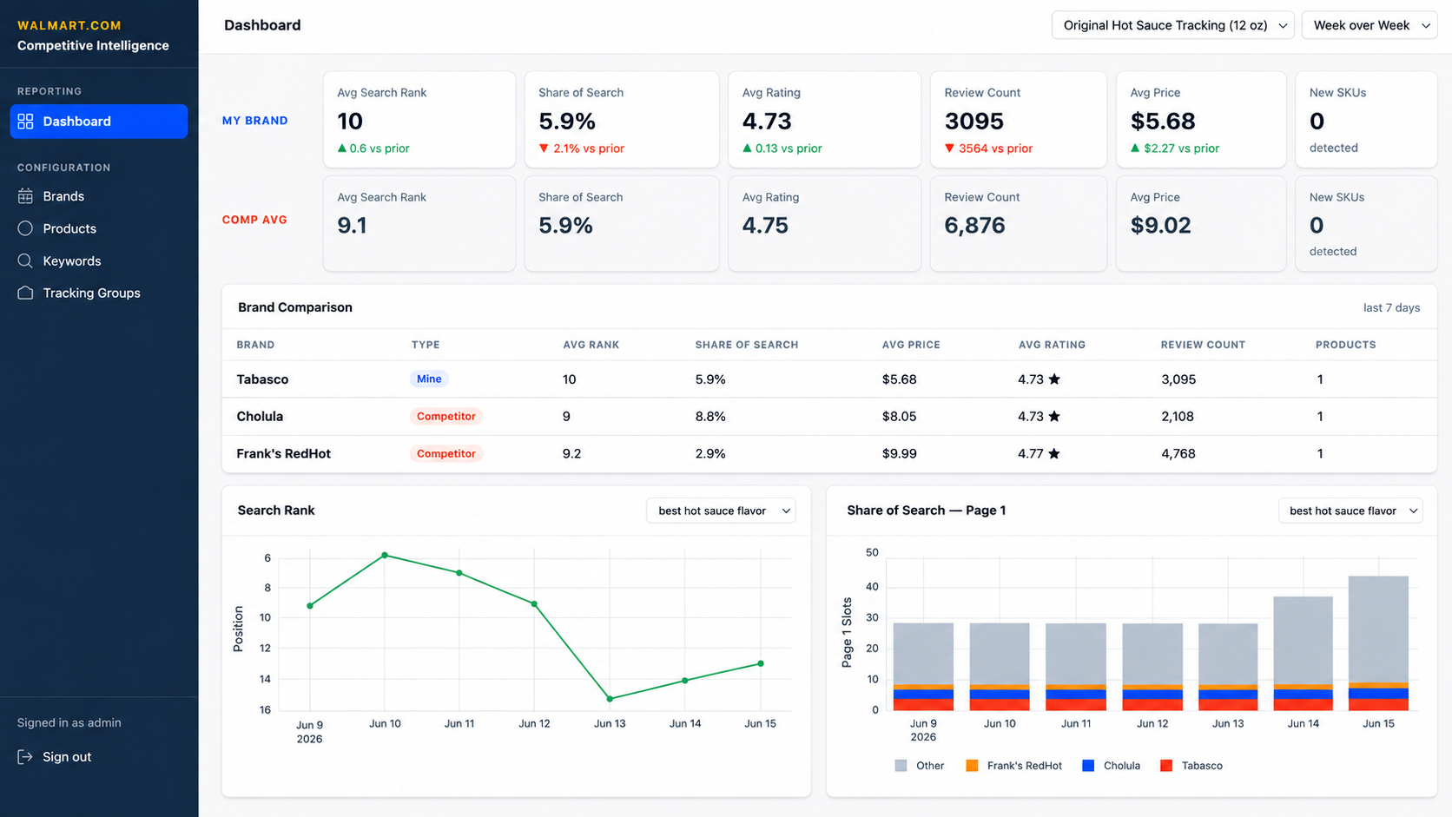1452x817 pixels.
Task: Click the Signed in as admin text
Action: coord(69,722)
